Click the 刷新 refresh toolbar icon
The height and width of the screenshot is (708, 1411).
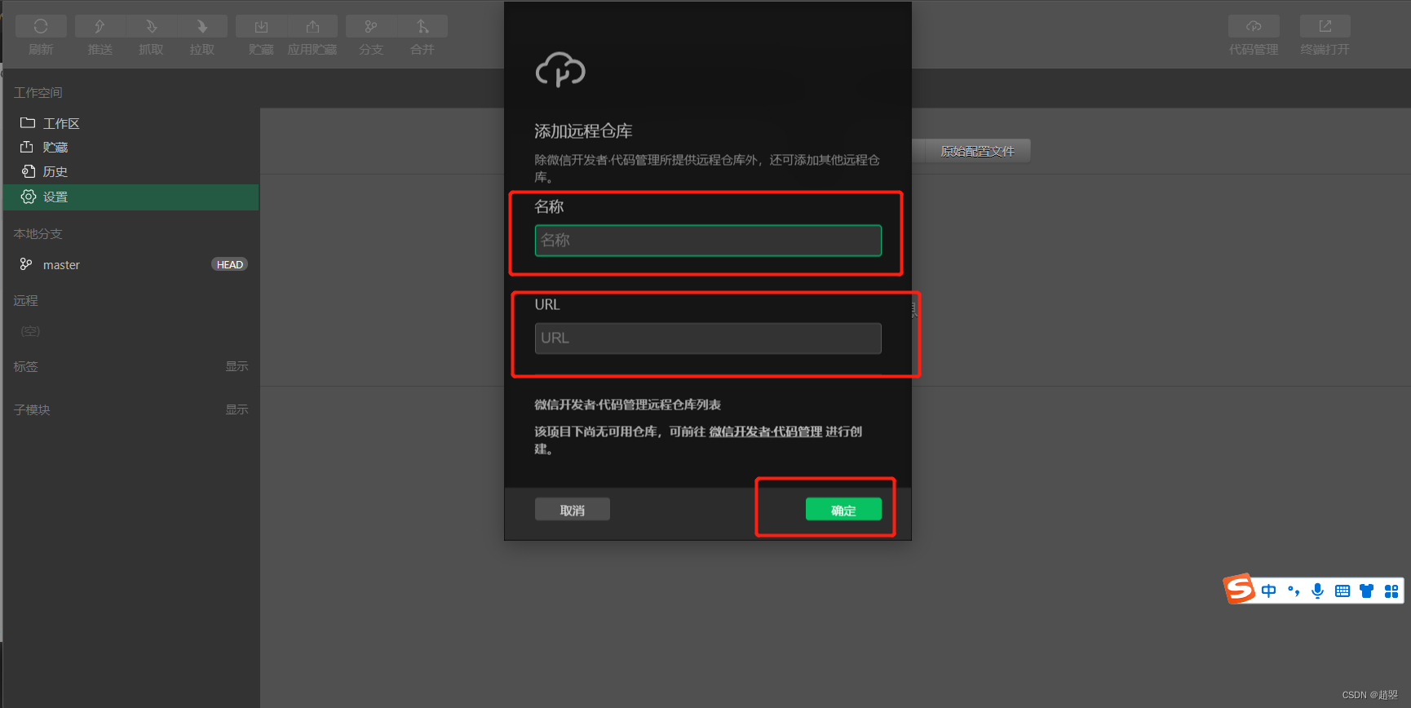pyautogui.click(x=41, y=27)
